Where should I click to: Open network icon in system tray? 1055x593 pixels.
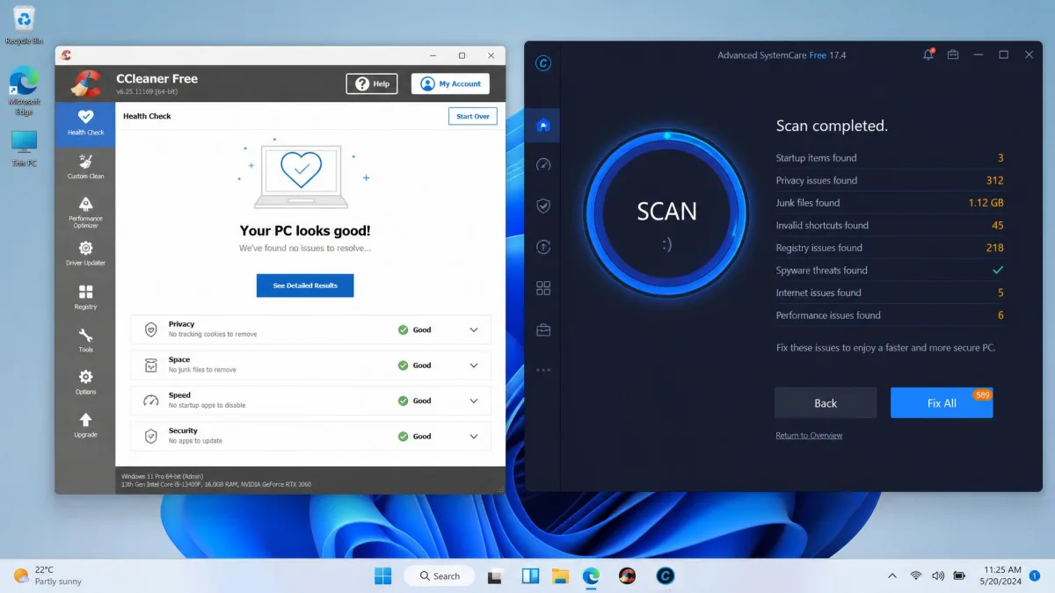[x=915, y=575]
